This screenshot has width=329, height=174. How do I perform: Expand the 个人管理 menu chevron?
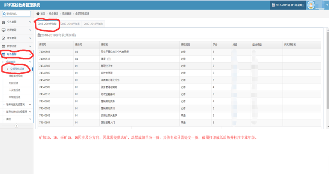click(30, 22)
